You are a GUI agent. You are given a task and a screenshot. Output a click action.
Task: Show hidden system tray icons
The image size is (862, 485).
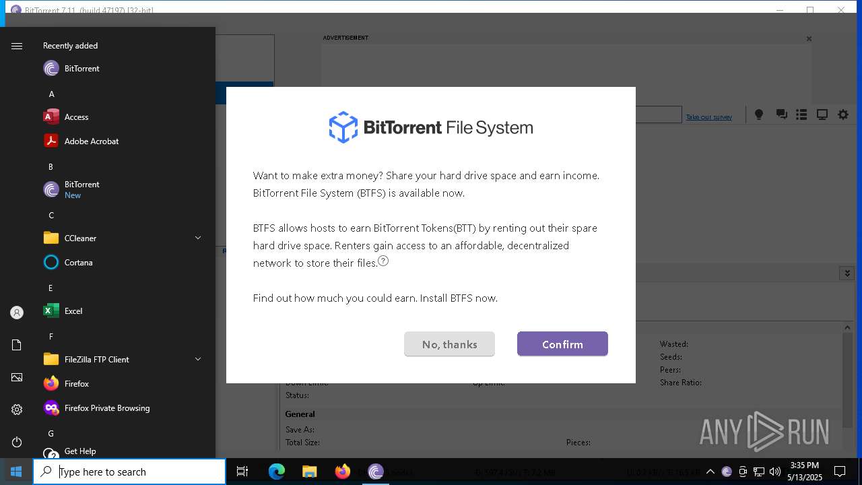click(x=710, y=472)
